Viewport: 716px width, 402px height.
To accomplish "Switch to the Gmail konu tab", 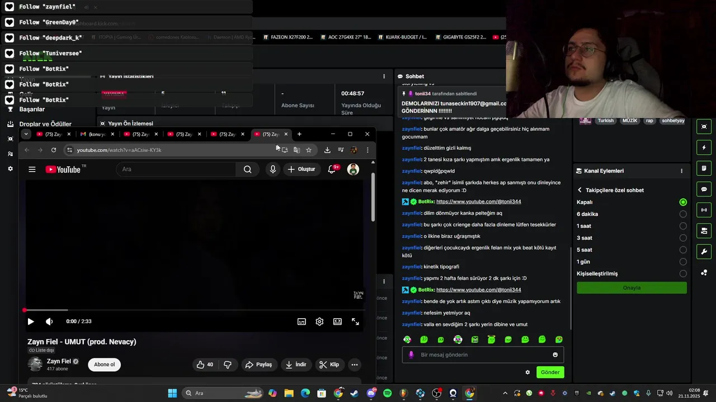I will point(96,134).
